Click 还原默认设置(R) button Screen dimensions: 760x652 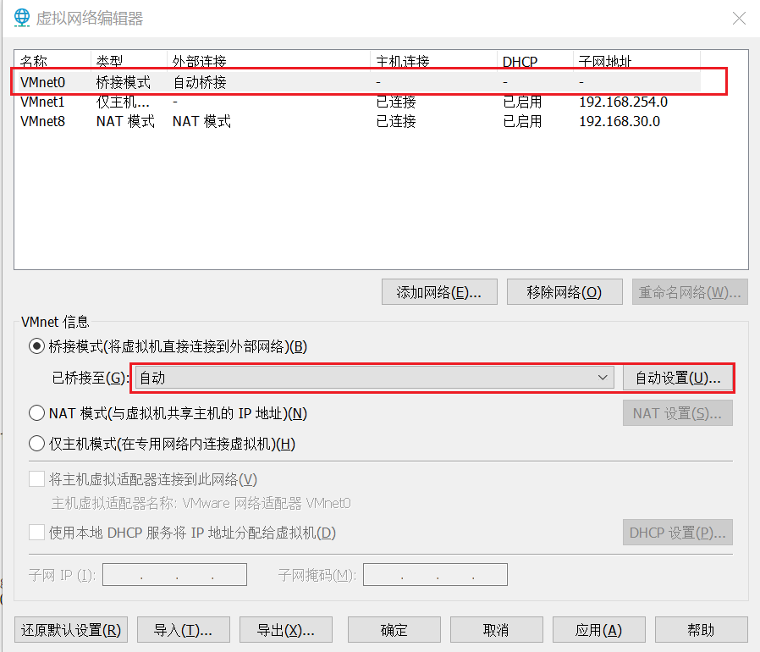point(71,630)
